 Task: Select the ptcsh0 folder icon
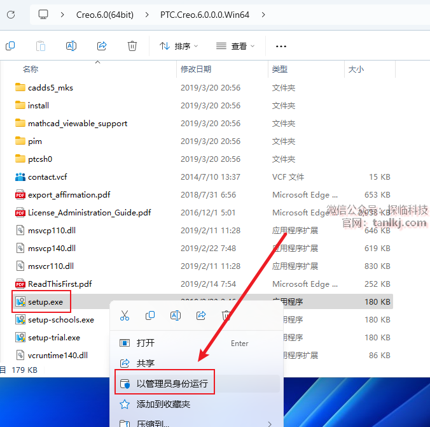pos(20,159)
